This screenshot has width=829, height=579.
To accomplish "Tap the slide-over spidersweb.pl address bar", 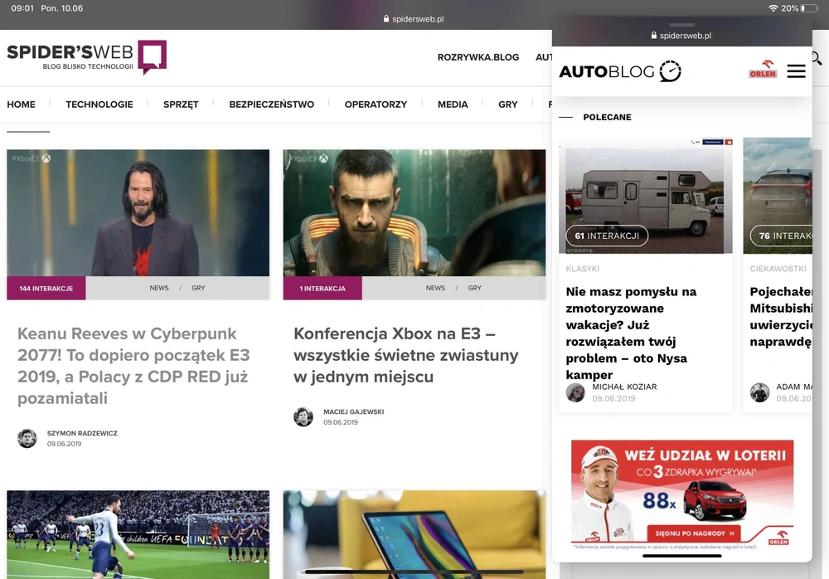I will click(x=682, y=36).
